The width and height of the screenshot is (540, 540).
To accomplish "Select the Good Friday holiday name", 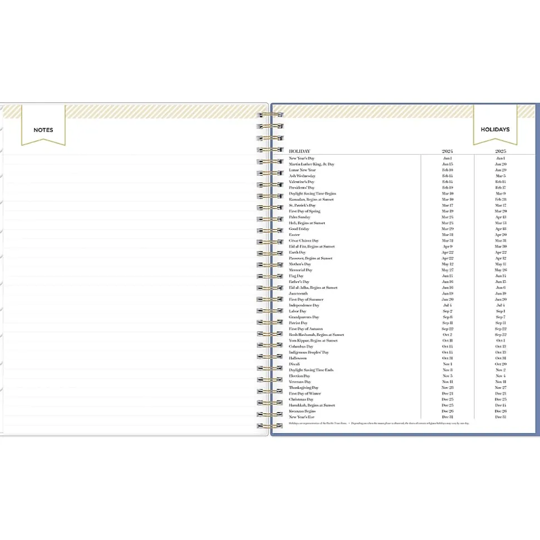I will (299, 229).
